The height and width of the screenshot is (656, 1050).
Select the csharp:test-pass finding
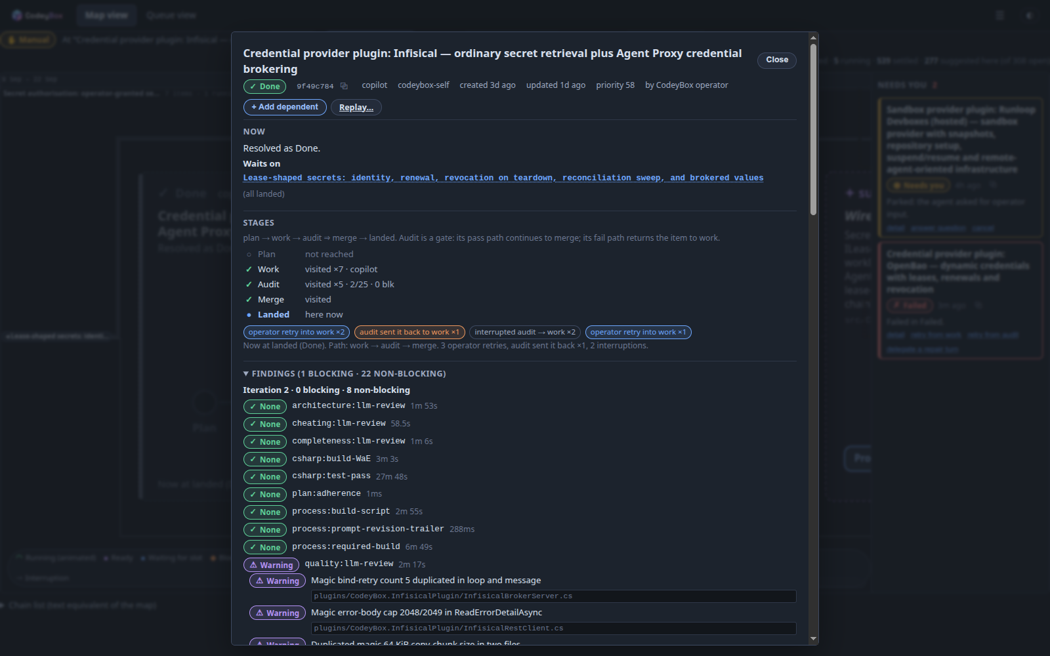pyautogui.click(x=331, y=476)
